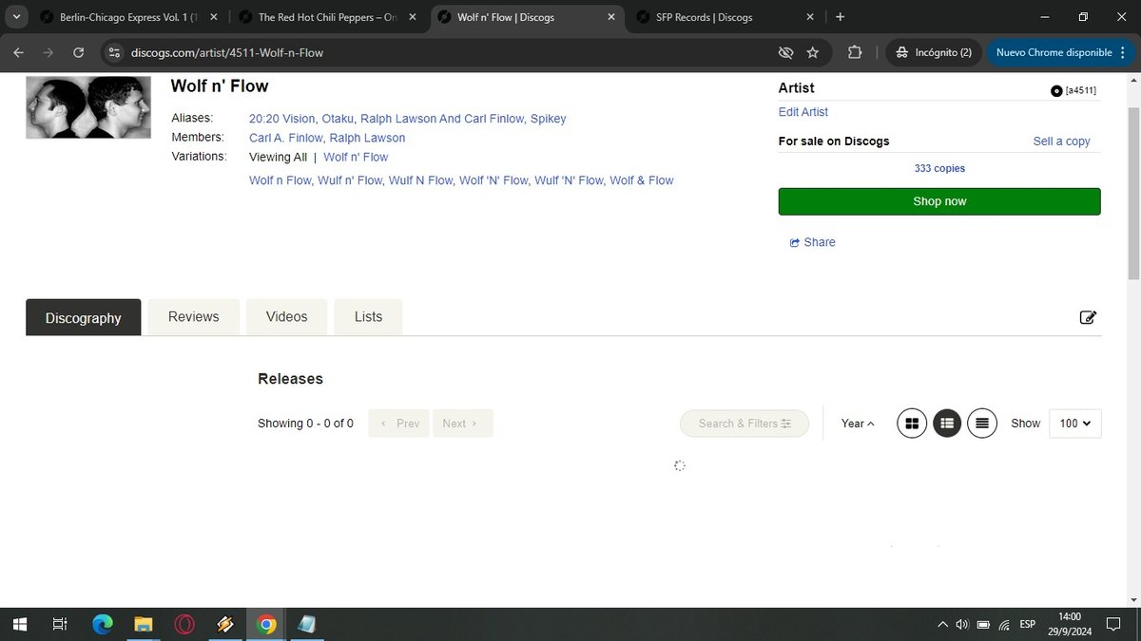Click the Wi-Fi network tray icon
This screenshot has width=1141, height=641.
[x=1005, y=624]
